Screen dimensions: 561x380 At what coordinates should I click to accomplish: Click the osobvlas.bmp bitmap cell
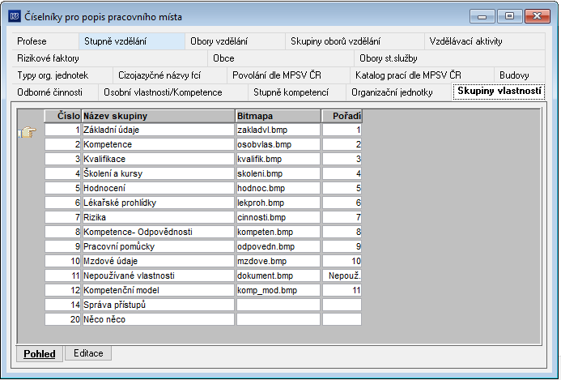point(278,144)
